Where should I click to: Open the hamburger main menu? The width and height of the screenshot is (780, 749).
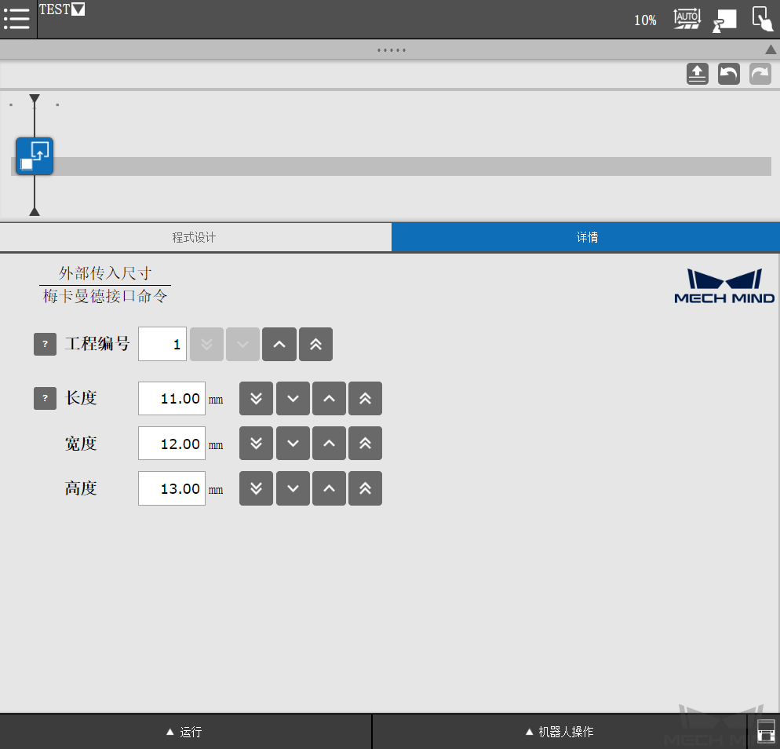pos(16,19)
